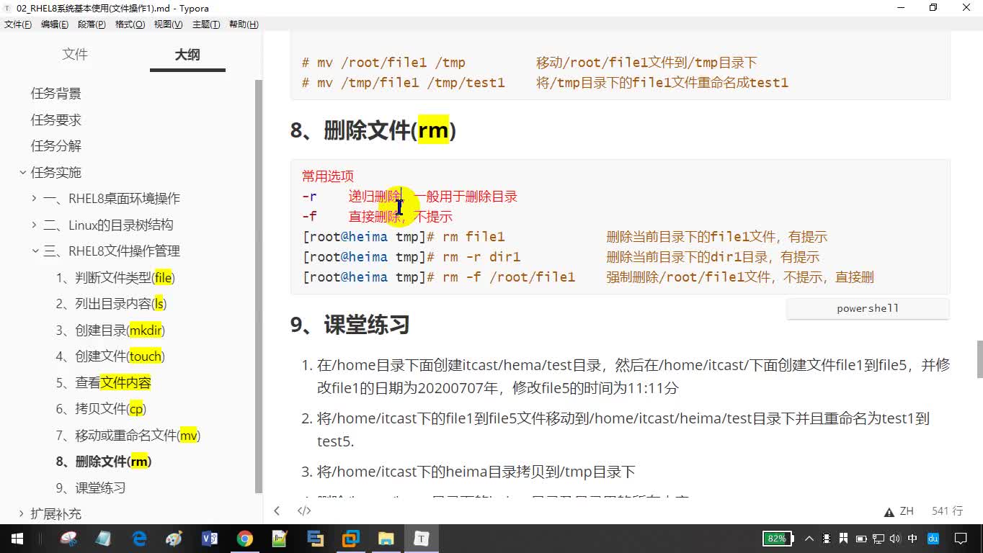The width and height of the screenshot is (983, 553).
Task: Open the 帮助(H) menu
Action: pyautogui.click(x=244, y=24)
